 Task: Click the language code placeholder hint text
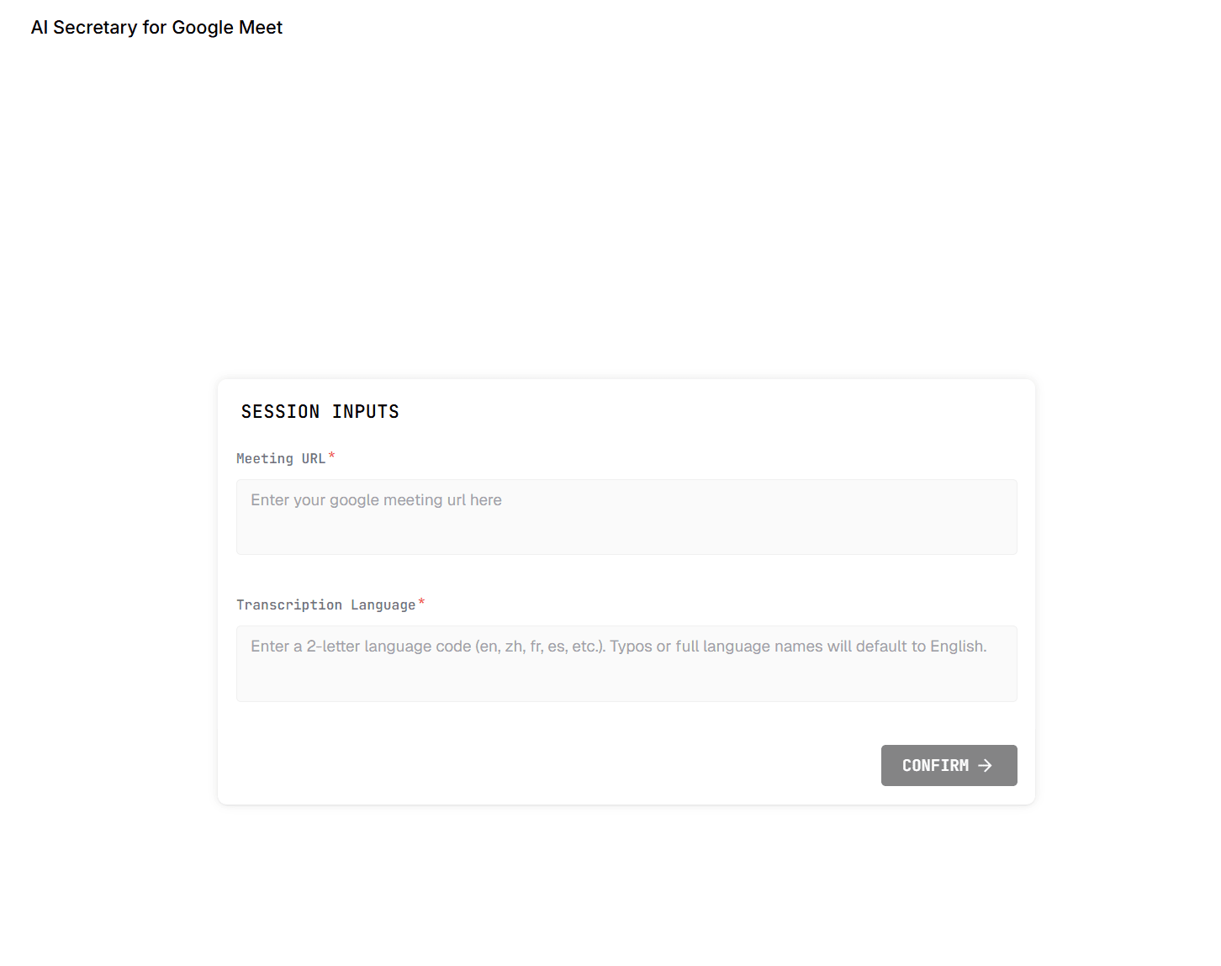(618, 646)
